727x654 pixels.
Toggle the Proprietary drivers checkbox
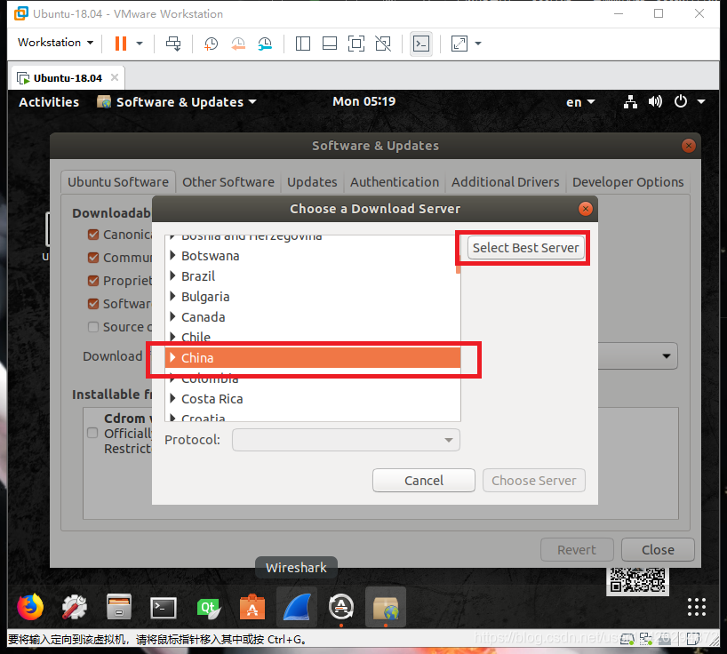click(x=93, y=281)
